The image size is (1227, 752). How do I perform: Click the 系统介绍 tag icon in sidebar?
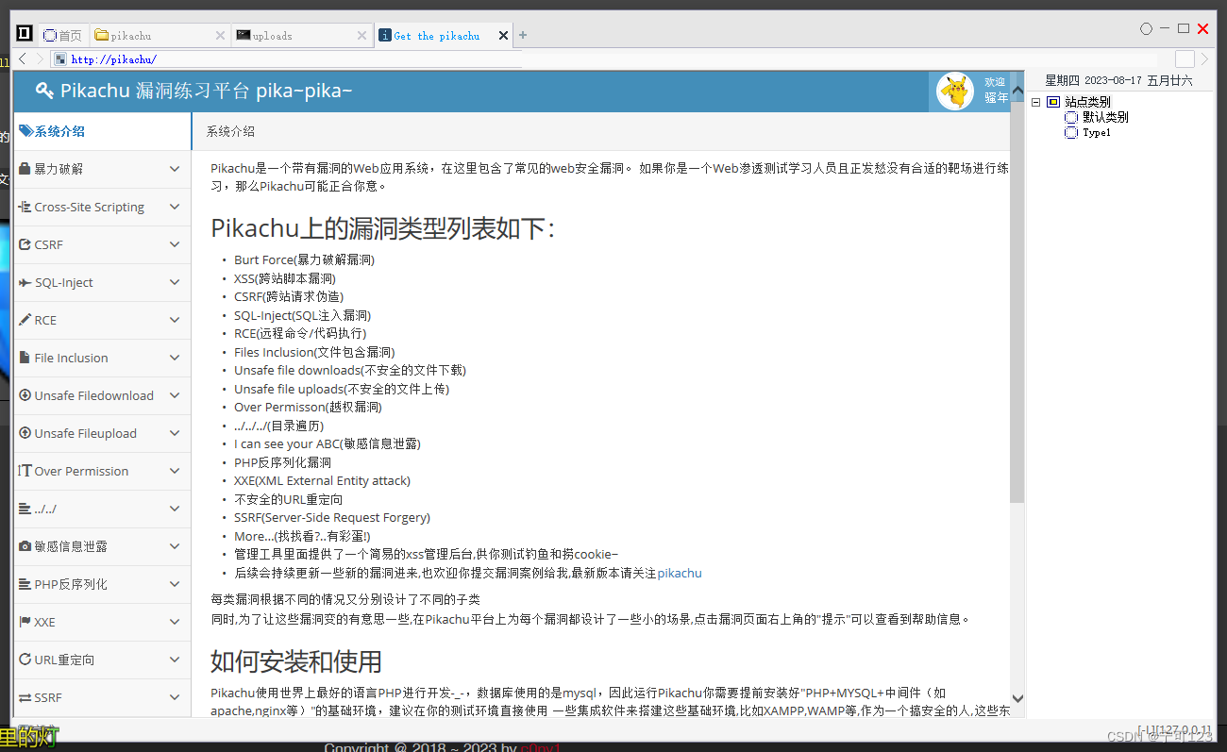tap(25, 131)
